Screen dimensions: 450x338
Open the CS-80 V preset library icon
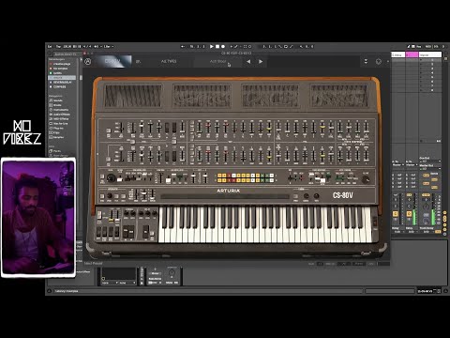138,62
